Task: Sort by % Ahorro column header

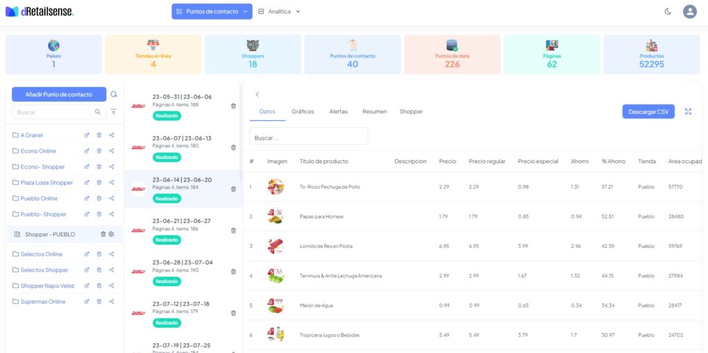Action: point(614,161)
